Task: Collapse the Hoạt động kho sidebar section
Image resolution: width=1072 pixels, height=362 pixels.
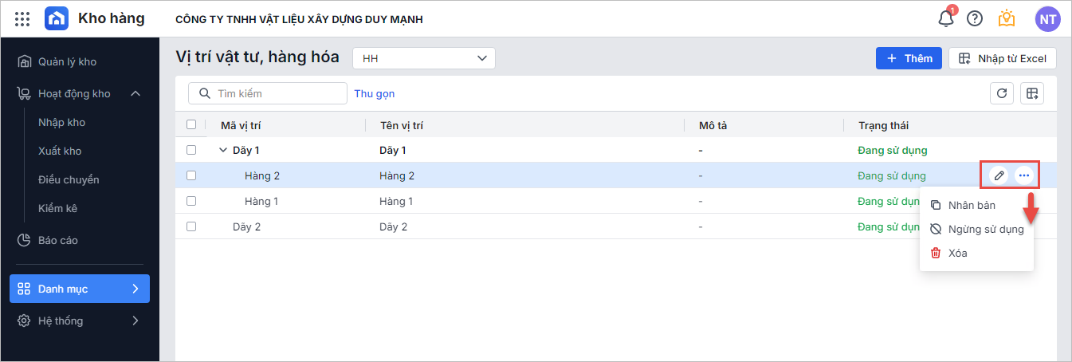Action: tap(135, 93)
